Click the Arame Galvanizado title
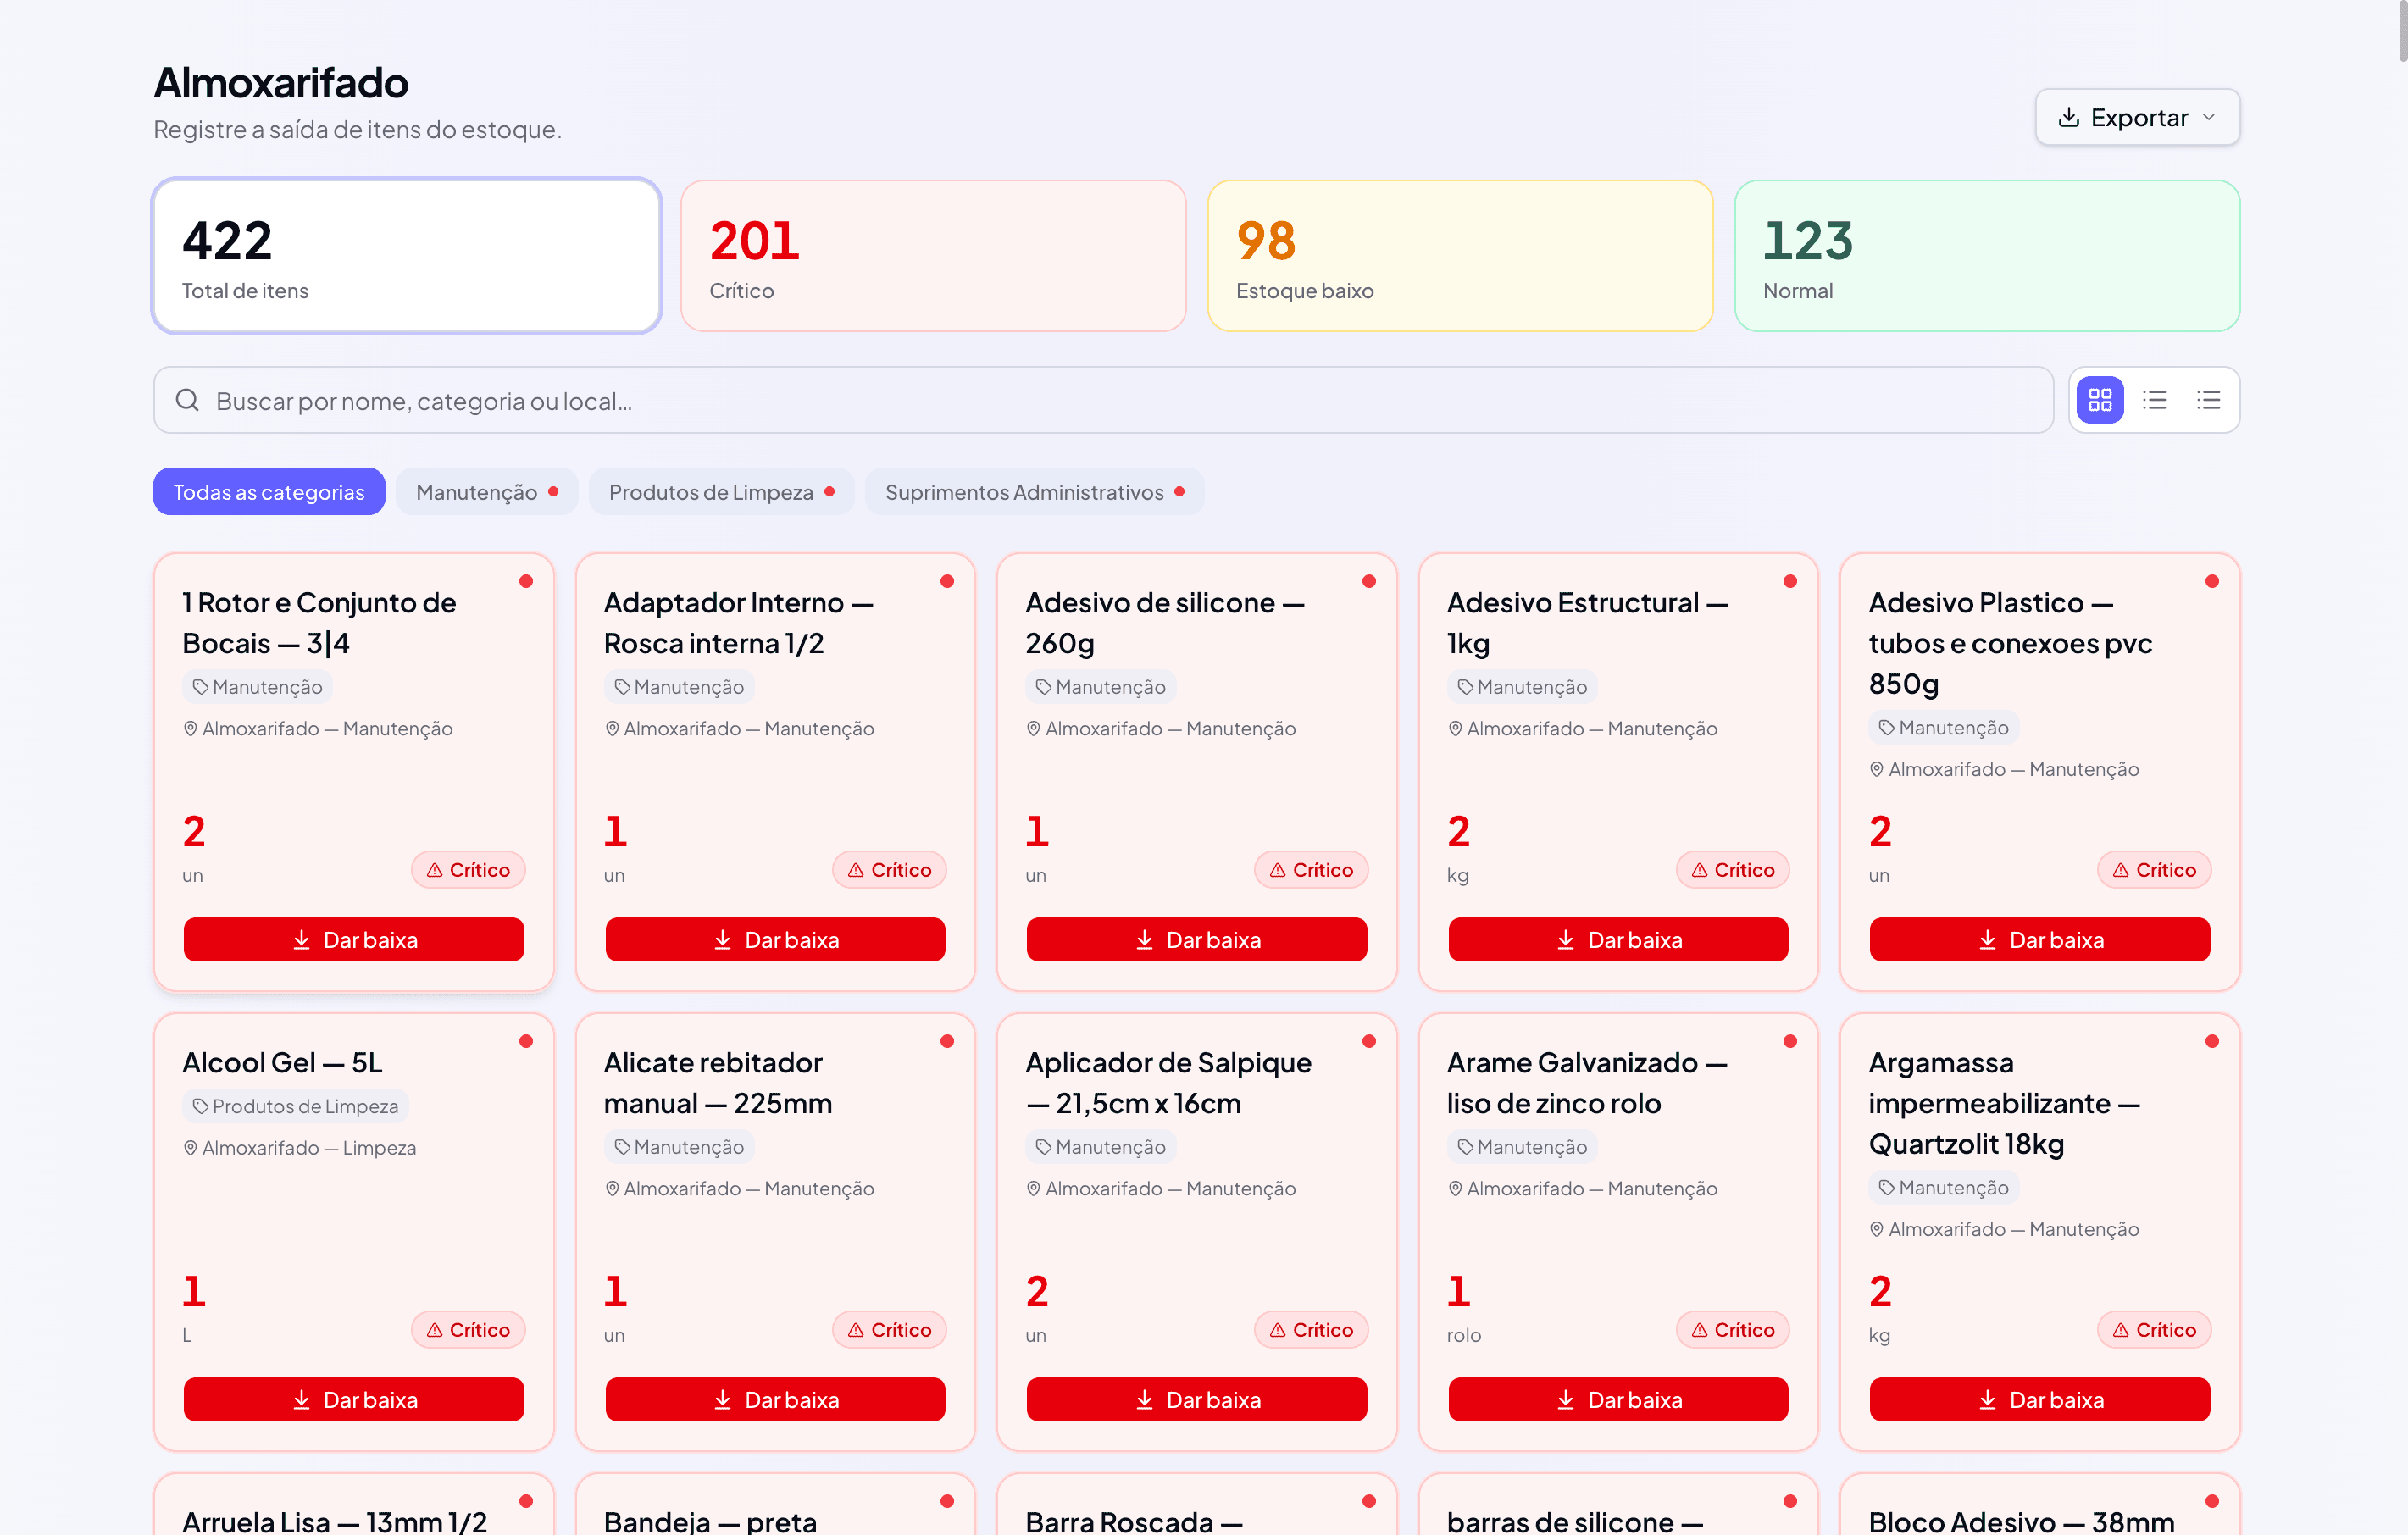Viewport: 2408px width, 1535px height. (1587, 1083)
